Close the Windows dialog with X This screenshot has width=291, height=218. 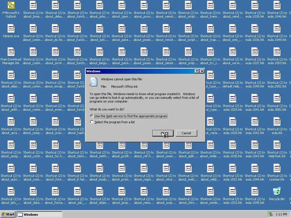click(202, 71)
